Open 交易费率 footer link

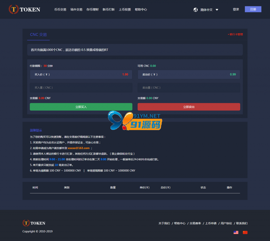point(195,223)
